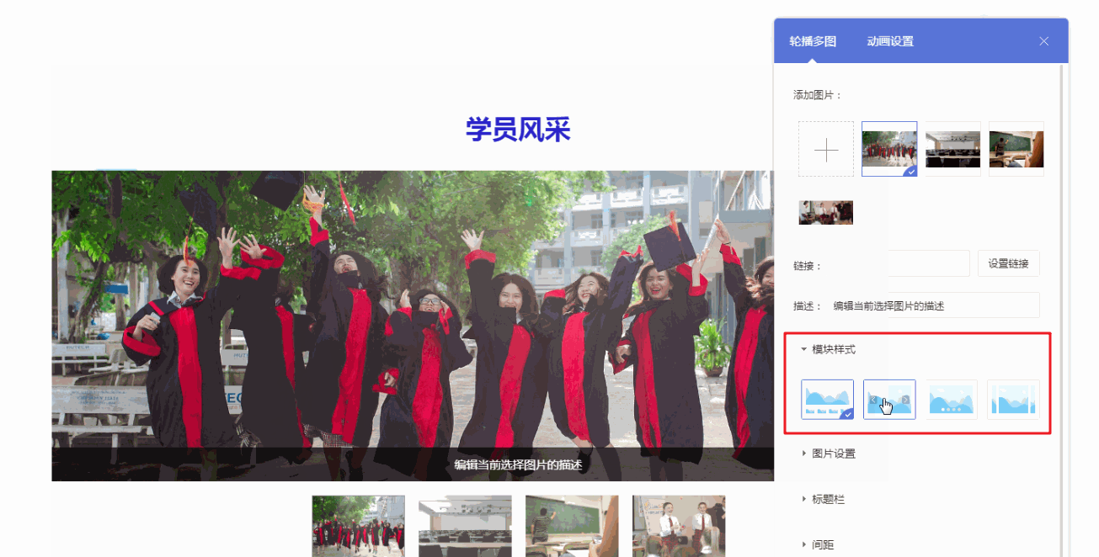Viewport: 1099px width, 557px height.
Task: Expand the 图片设置 section
Action: [833, 454]
